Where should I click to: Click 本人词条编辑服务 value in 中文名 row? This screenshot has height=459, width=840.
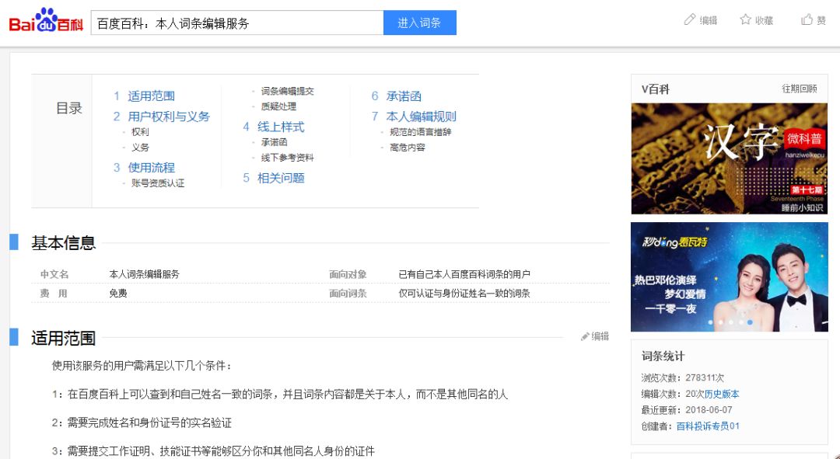pos(144,274)
